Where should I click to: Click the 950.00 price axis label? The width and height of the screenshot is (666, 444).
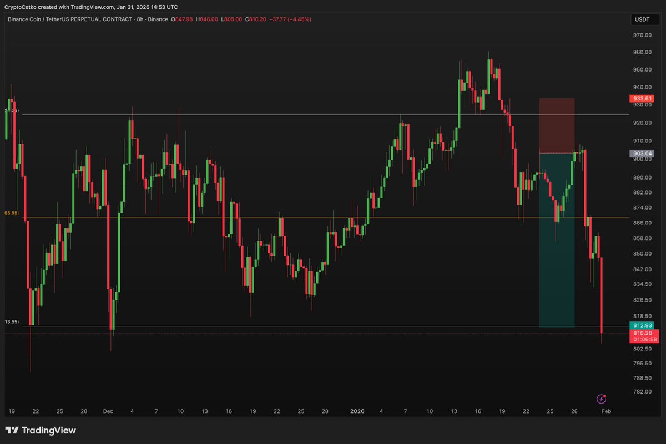[x=642, y=69]
